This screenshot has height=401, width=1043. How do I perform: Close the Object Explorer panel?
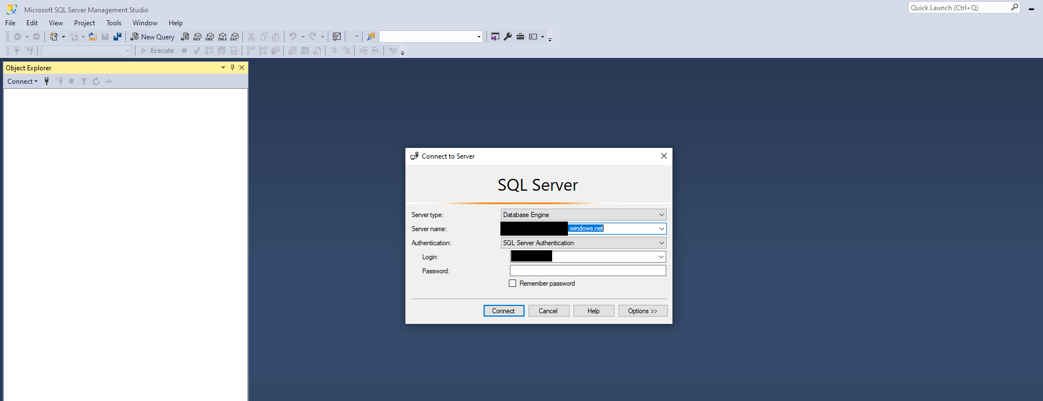(x=242, y=67)
